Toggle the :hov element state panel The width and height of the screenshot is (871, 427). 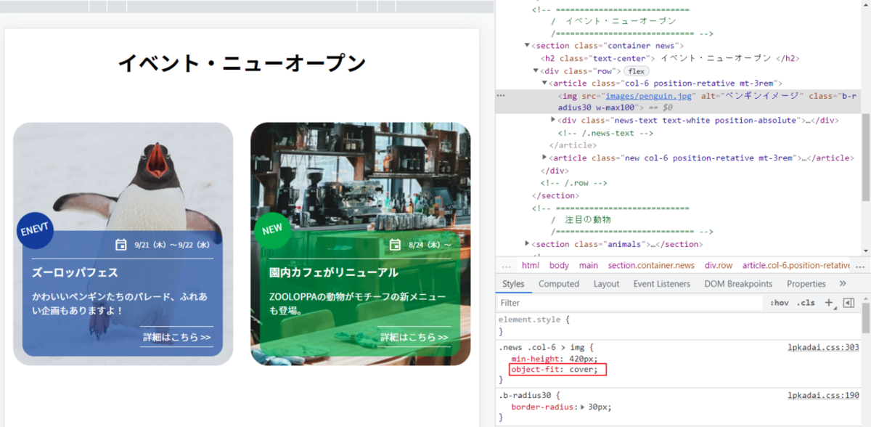click(x=780, y=303)
